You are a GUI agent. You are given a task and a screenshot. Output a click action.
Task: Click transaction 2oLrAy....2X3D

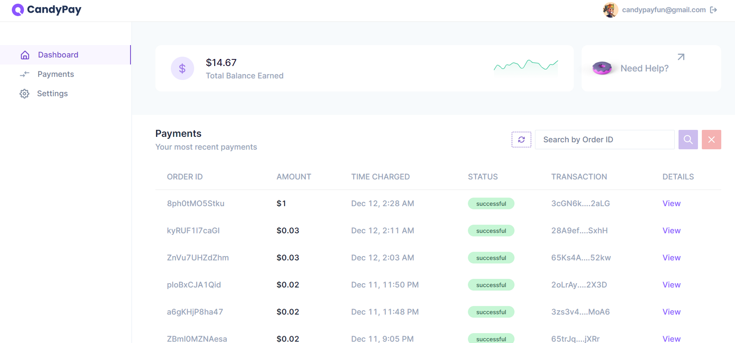click(579, 285)
